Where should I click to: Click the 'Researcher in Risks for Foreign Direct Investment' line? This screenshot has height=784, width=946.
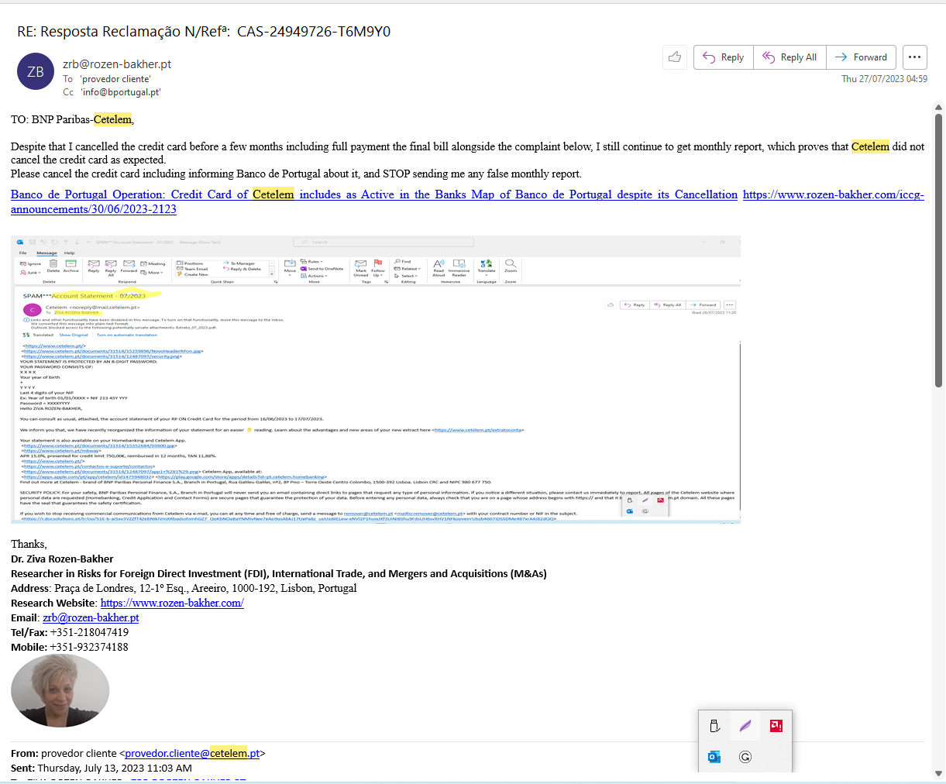click(279, 573)
